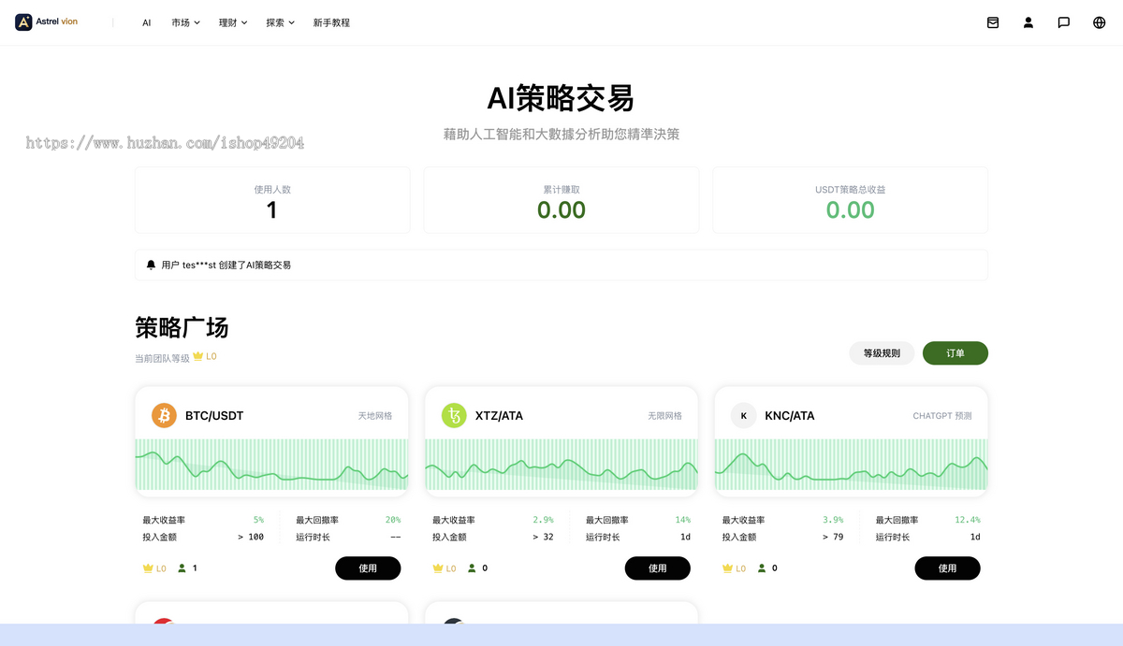The height and width of the screenshot is (646, 1123).
Task: Click the 天地网格 strategy label
Action: click(375, 415)
